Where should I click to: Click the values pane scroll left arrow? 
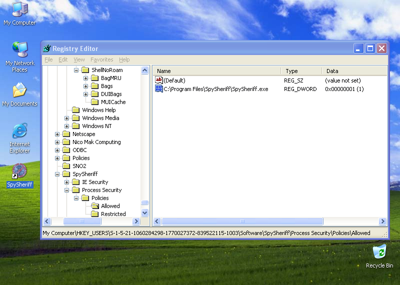click(x=157, y=221)
